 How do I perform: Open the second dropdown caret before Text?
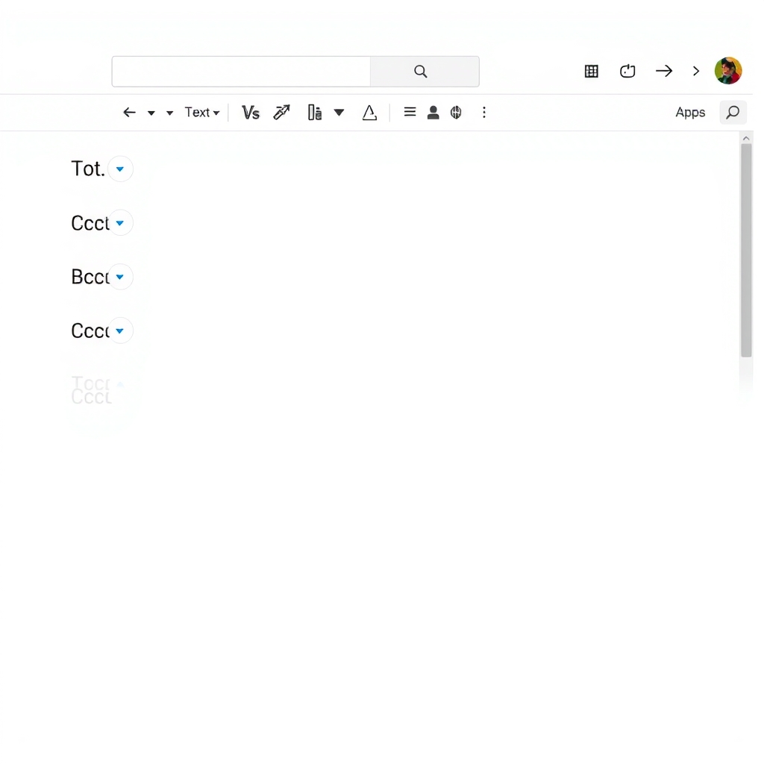point(169,113)
